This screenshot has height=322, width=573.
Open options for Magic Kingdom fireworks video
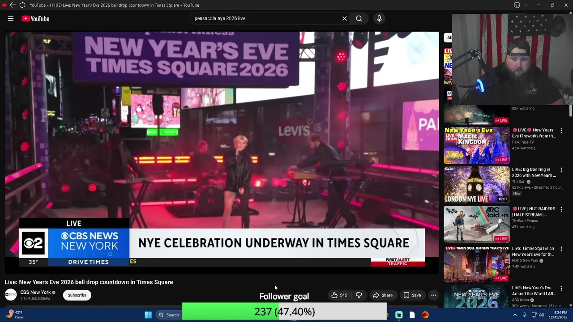click(x=561, y=131)
